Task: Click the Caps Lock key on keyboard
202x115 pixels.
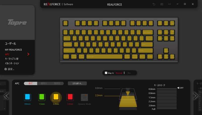Action: (x=68, y=44)
